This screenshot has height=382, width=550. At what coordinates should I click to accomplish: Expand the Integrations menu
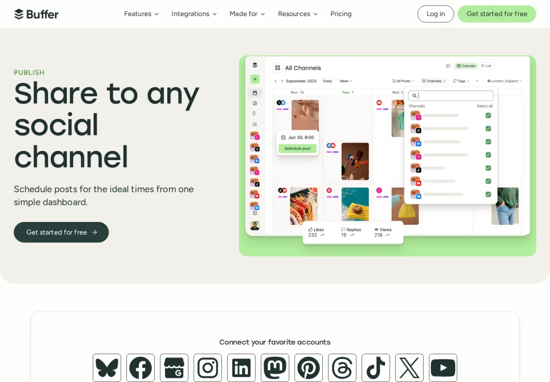pyautogui.click(x=194, y=14)
